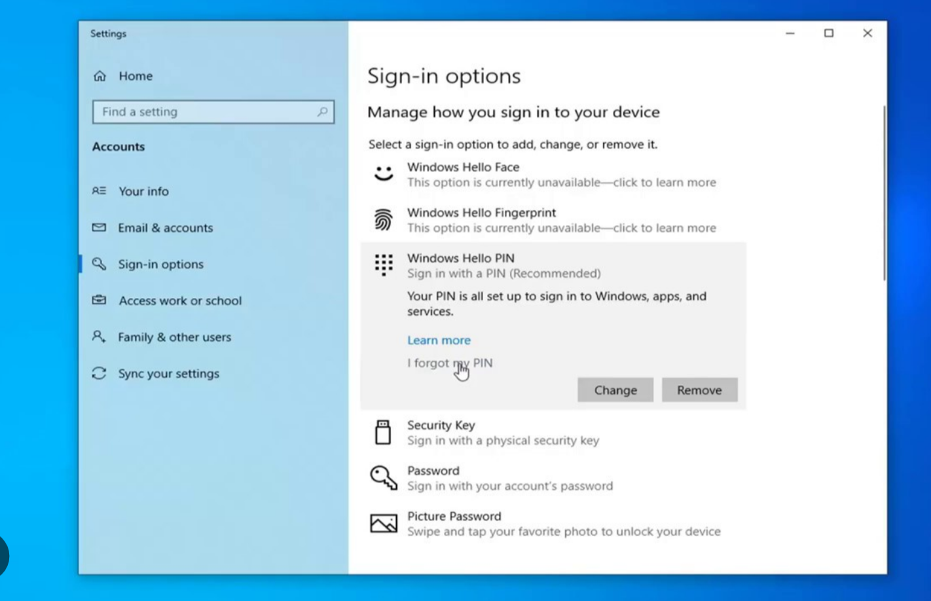Click the Picture Password image icon
The image size is (931, 601).
click(x=384, y=523)
